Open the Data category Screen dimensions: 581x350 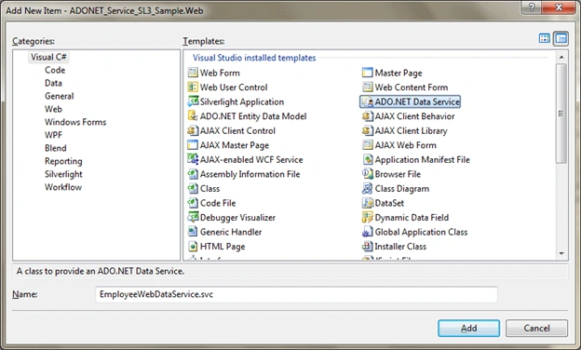(53, 83)
